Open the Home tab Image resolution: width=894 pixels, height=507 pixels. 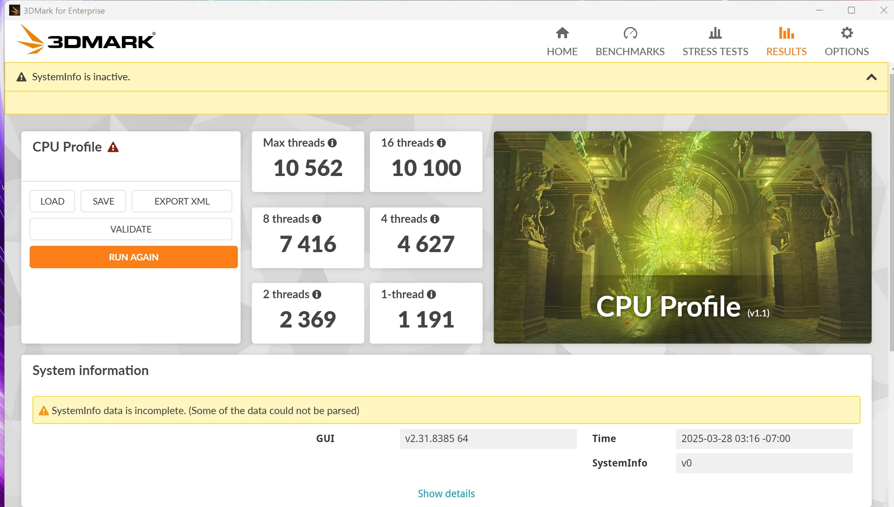562,42
